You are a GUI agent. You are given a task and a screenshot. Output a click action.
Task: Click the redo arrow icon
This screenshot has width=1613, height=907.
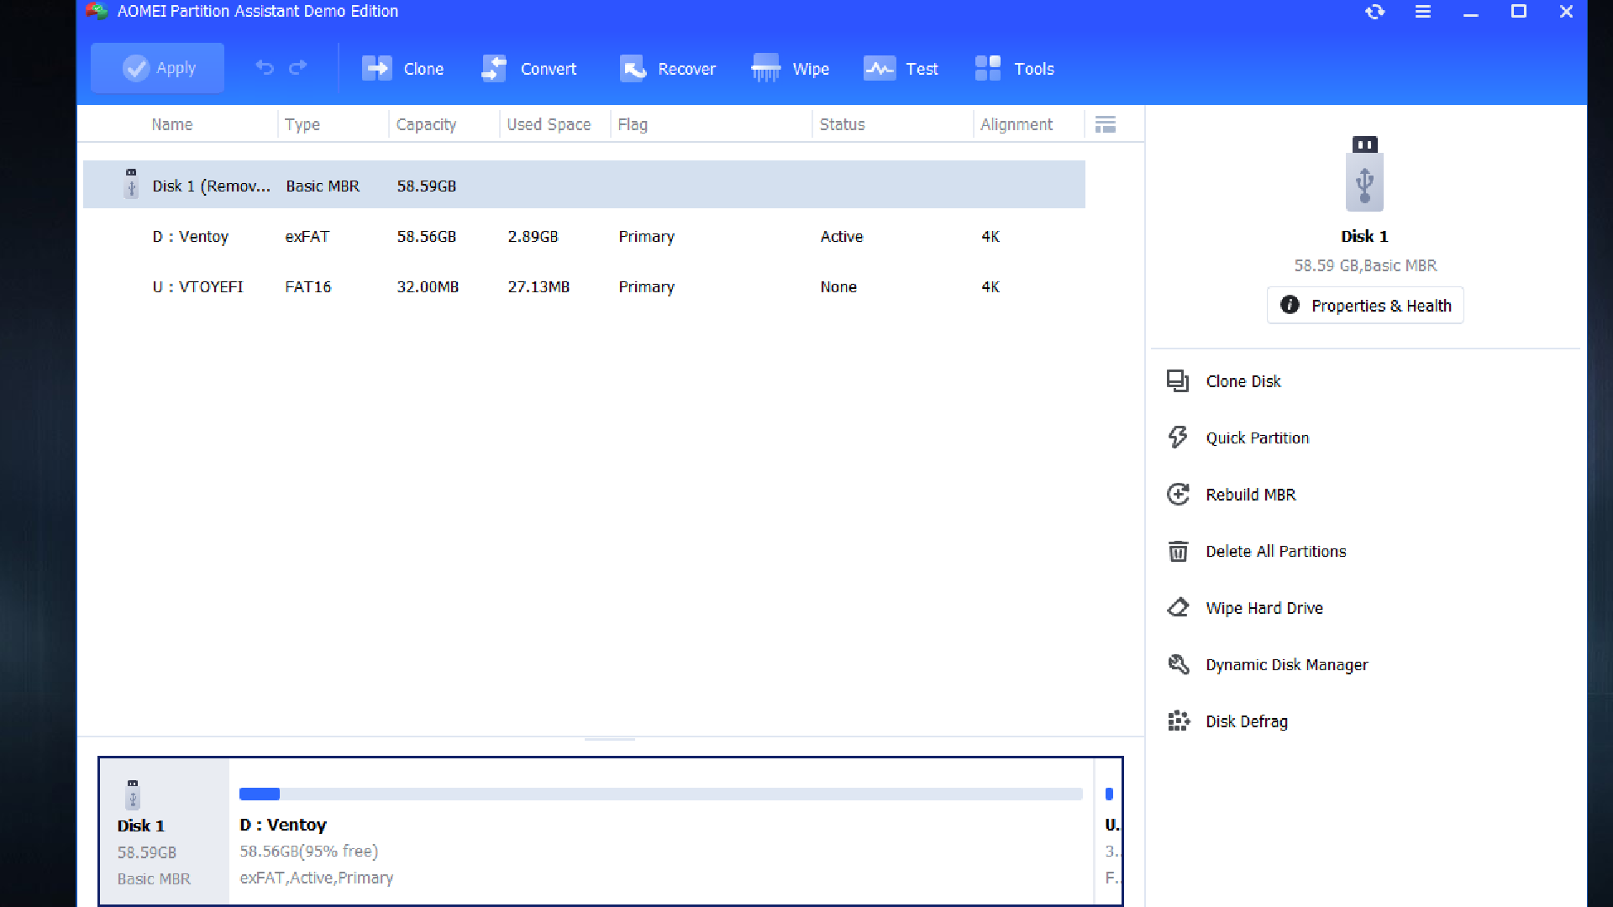point(298,68)
